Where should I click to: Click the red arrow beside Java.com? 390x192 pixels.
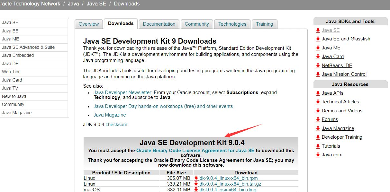click(x=318, y=155)
